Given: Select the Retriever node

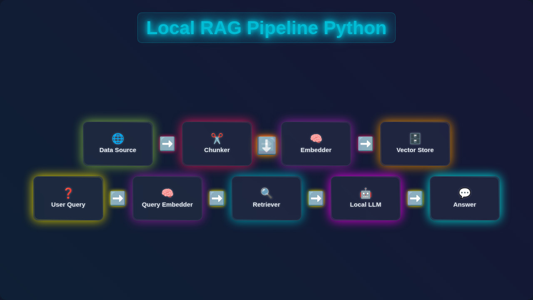Looking at the screenshot, I should click(x=266, y=198).
